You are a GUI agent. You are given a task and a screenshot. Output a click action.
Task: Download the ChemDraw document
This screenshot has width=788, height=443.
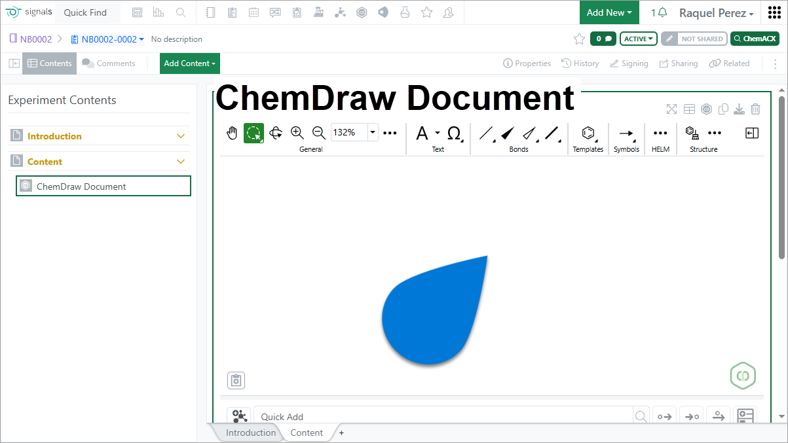pos(739,109)
